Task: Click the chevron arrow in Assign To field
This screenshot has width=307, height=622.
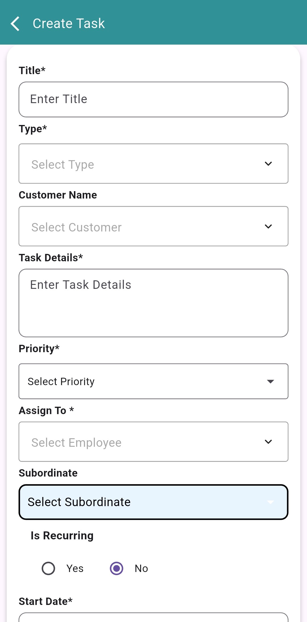Action: (268, 442)
